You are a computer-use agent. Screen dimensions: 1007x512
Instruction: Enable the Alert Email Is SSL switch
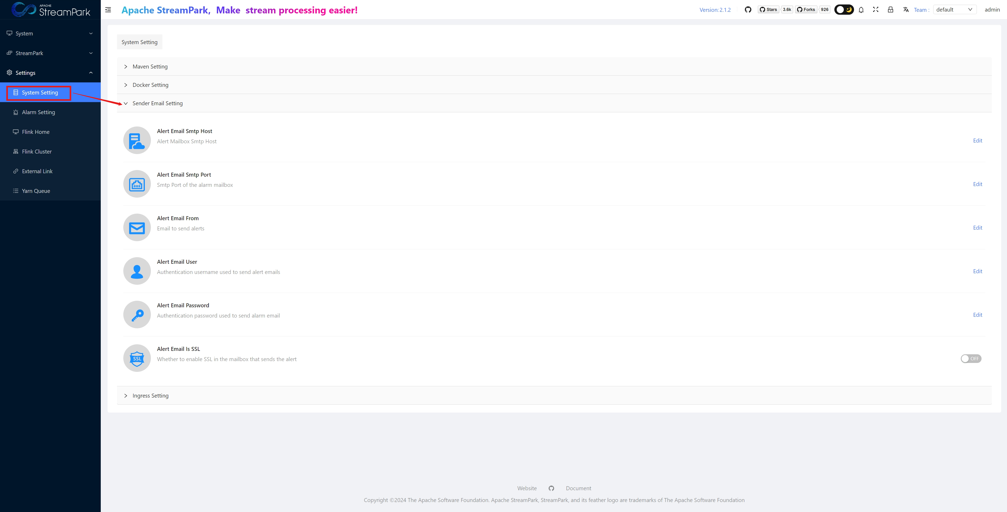971,359
